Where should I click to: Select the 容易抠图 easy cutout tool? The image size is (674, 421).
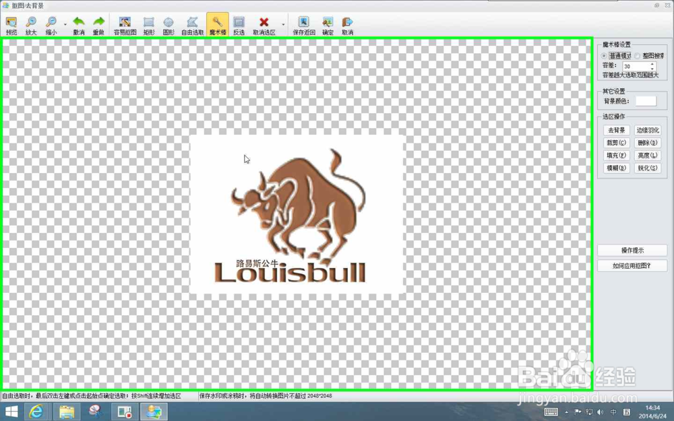(x=125, y=26)
